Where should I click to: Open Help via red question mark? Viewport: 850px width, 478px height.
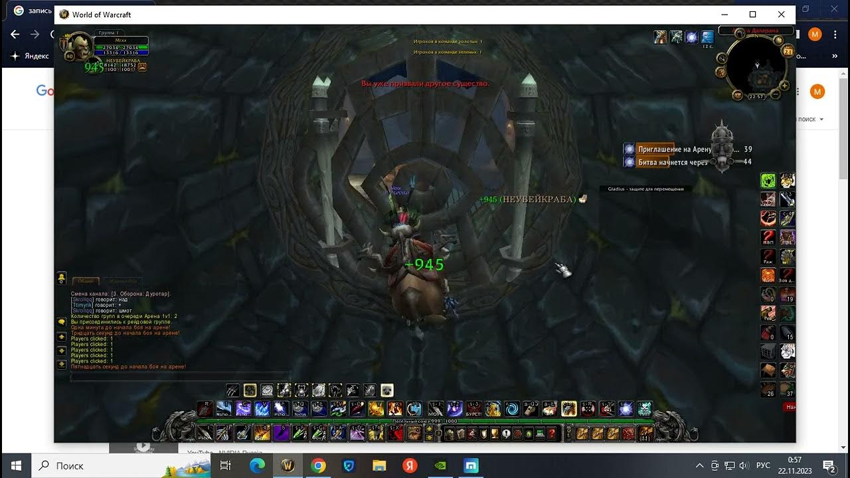(x=552, y=433)
